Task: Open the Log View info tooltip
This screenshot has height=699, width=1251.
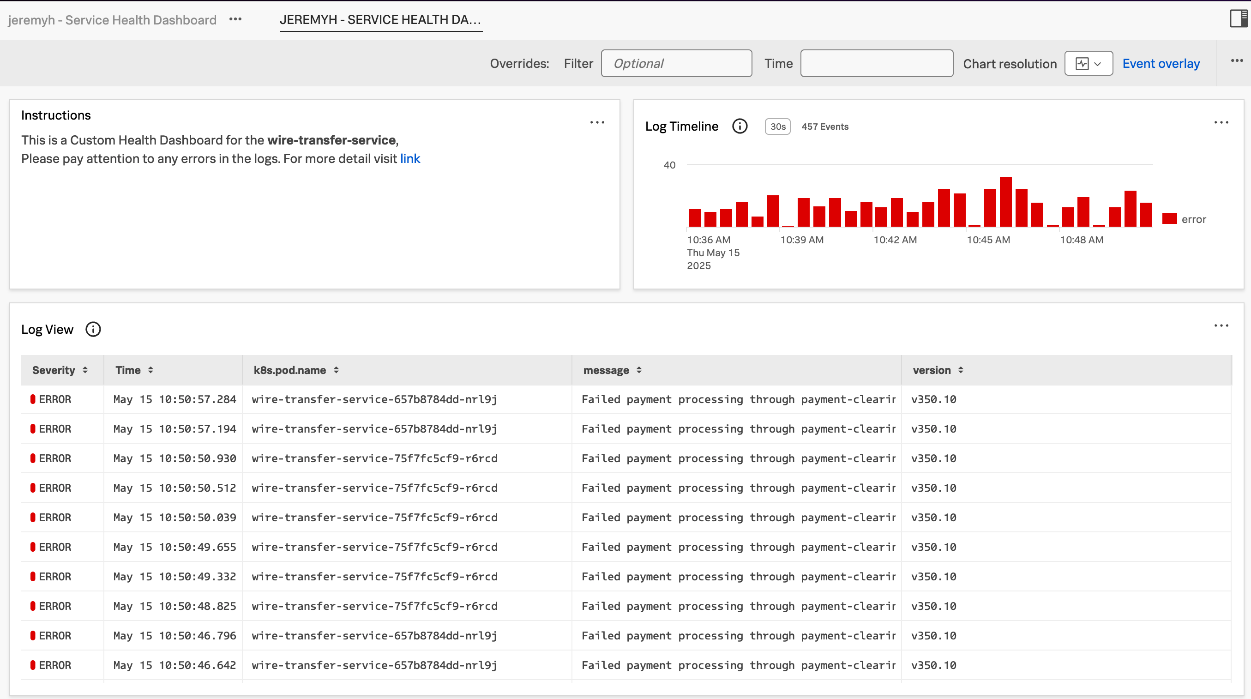Action: point(93,329)
